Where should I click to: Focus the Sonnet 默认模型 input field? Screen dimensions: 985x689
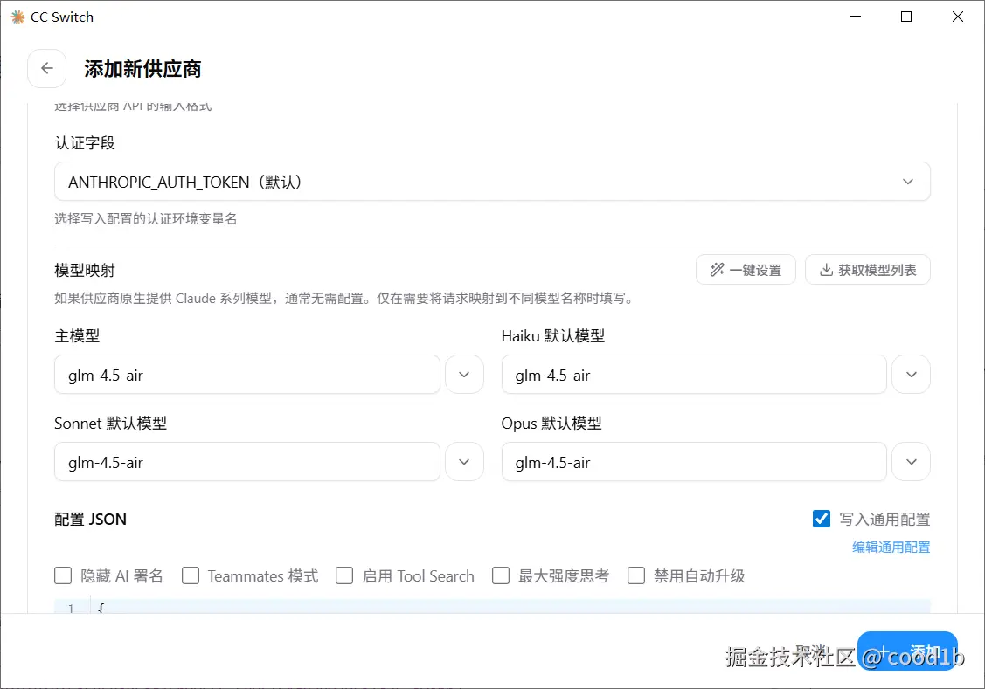tap(246, 462)
